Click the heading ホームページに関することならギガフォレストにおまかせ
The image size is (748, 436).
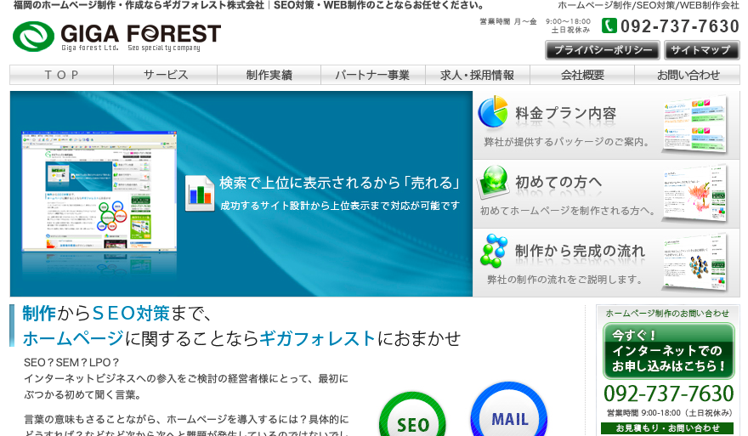(x=241, y=339)
